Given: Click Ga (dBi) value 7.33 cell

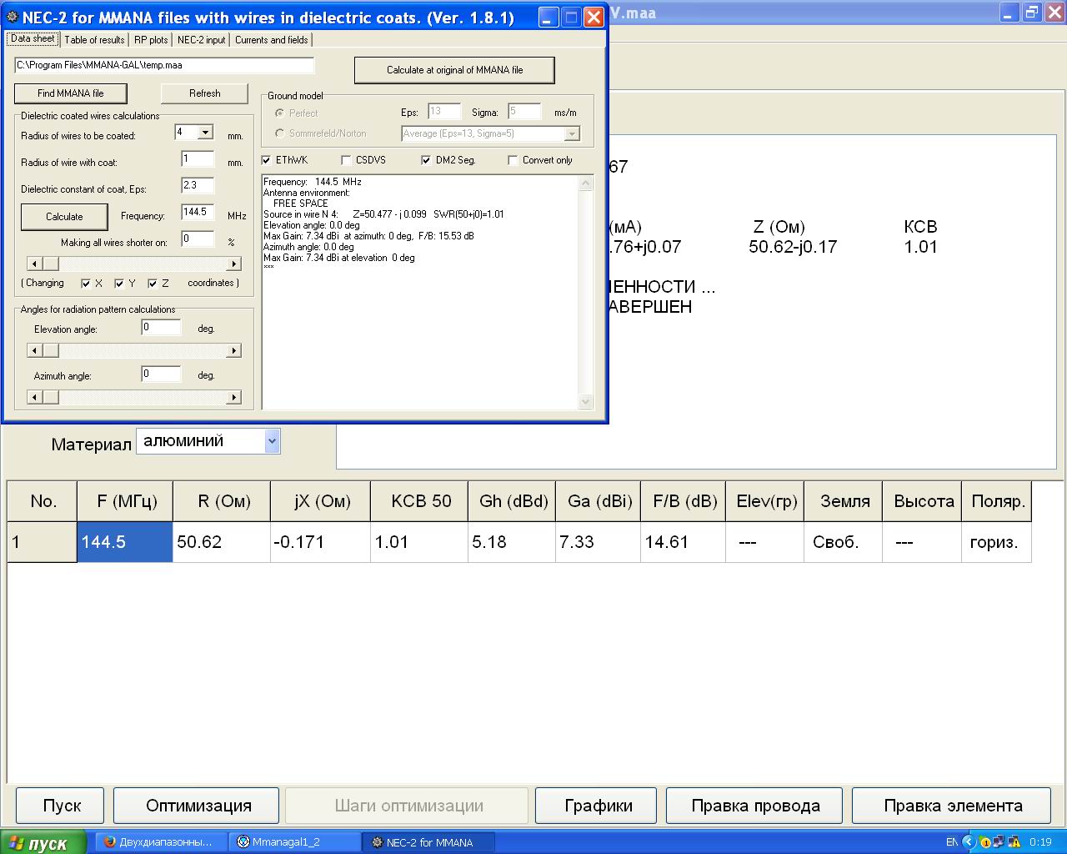Looking at the screenshot, I should click(599, 542).
